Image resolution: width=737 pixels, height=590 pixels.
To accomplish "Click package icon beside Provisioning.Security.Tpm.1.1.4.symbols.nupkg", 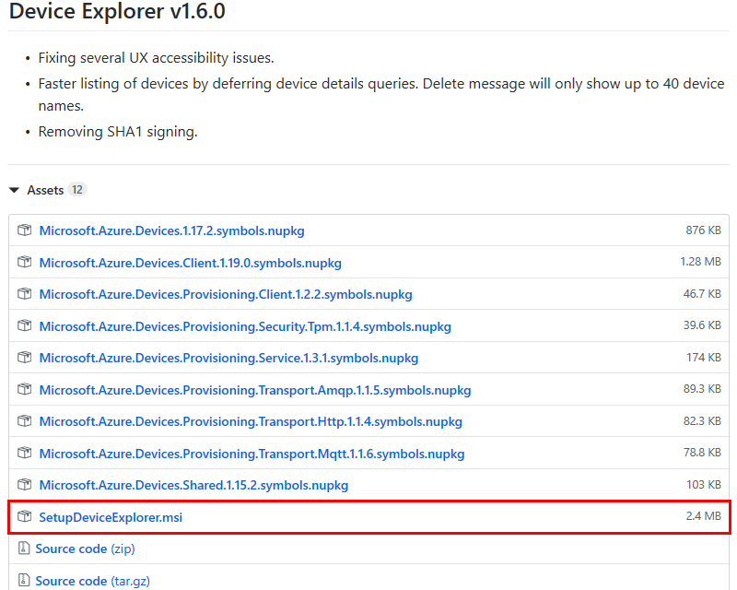I will (x=25, y=325).
